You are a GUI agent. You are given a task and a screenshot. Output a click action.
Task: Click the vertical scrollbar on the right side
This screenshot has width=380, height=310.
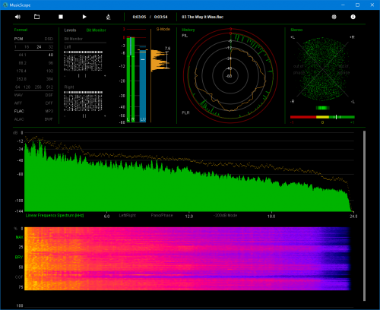point(364,216)
